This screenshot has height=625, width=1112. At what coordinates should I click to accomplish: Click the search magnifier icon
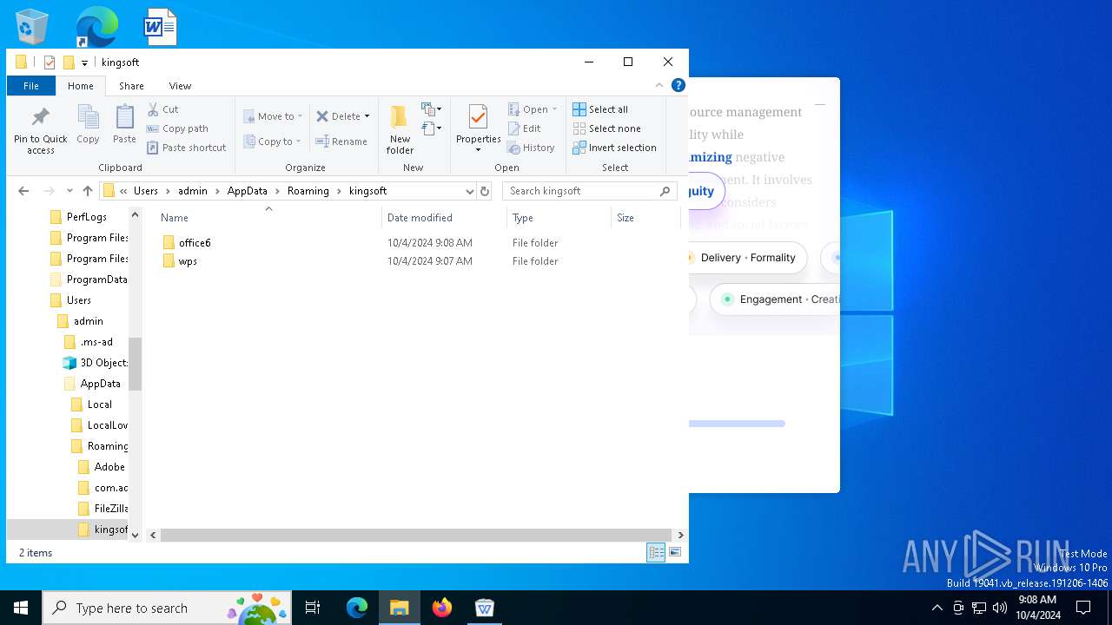click(665, 191)
